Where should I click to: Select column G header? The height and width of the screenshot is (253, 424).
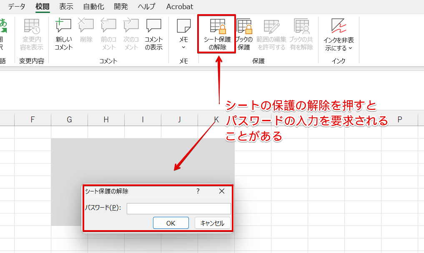tap(70, 119)
